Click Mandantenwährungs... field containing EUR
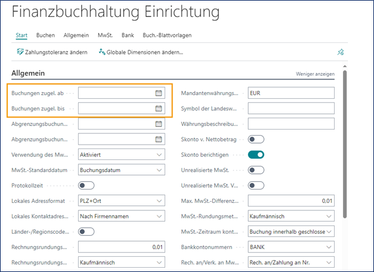Screen dimensions: 374x272 point(291,93)
